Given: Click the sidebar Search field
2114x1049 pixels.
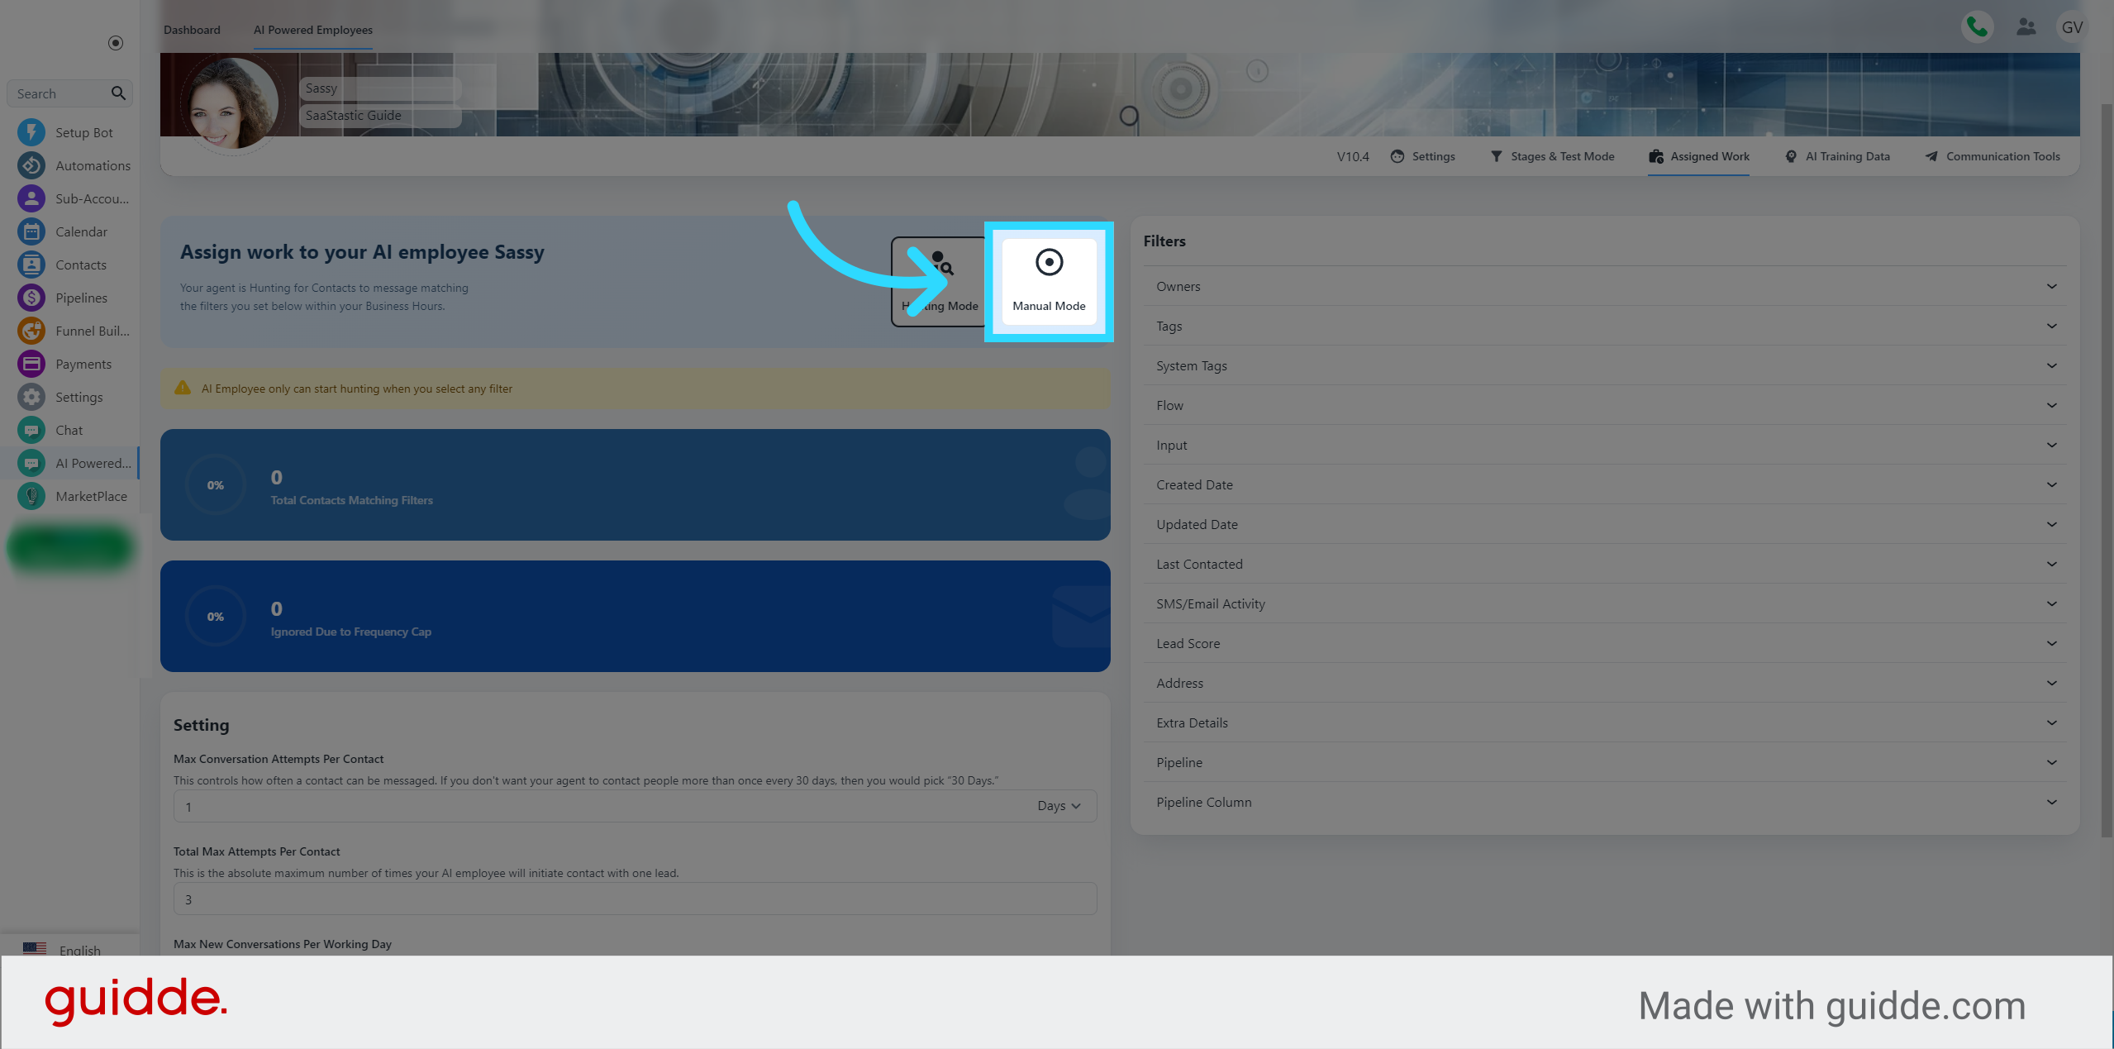Looking at the screenshot, I should pyautogui.click(x=69, y=93).
